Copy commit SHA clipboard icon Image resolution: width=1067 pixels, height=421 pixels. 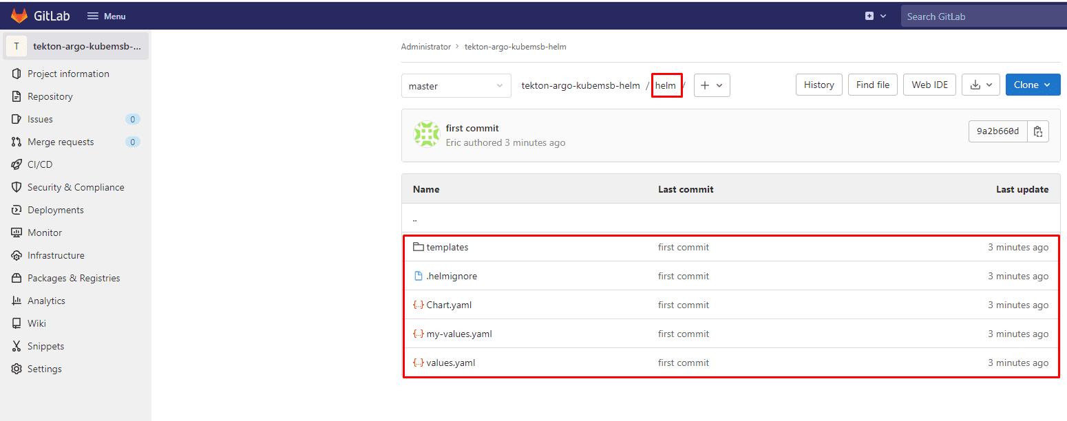pyautogui.click(x=1038, y=131)
